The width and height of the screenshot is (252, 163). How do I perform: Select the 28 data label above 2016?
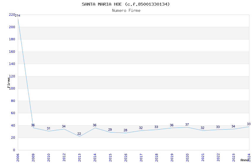point(125,130)
